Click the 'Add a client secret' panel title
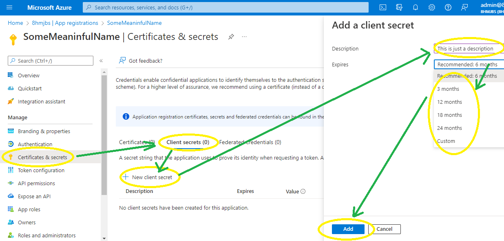Viewport: 504px width, 241px height. pos(373,25)
